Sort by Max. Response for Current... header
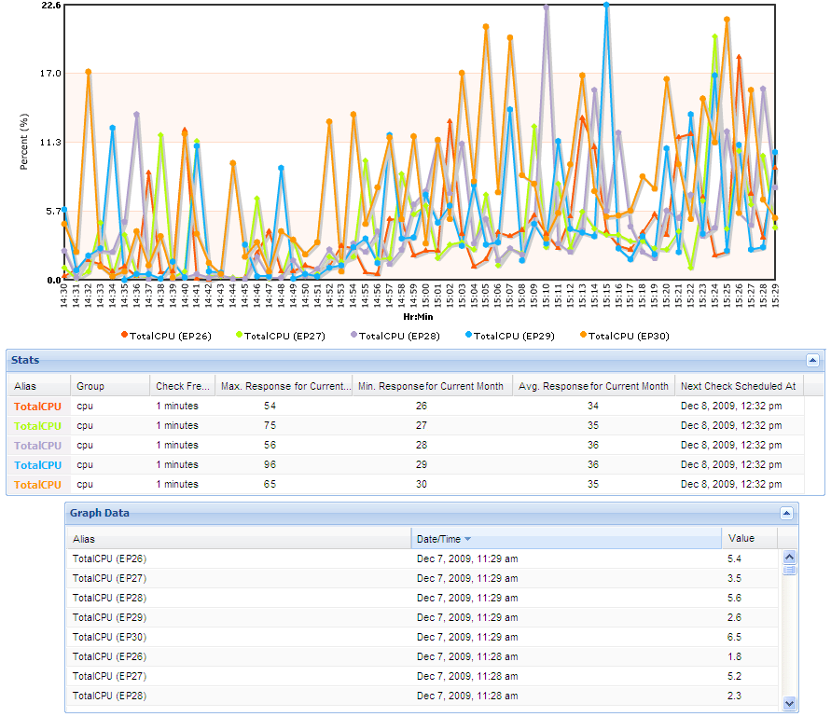The image size is (831, 717). [284, 386]
